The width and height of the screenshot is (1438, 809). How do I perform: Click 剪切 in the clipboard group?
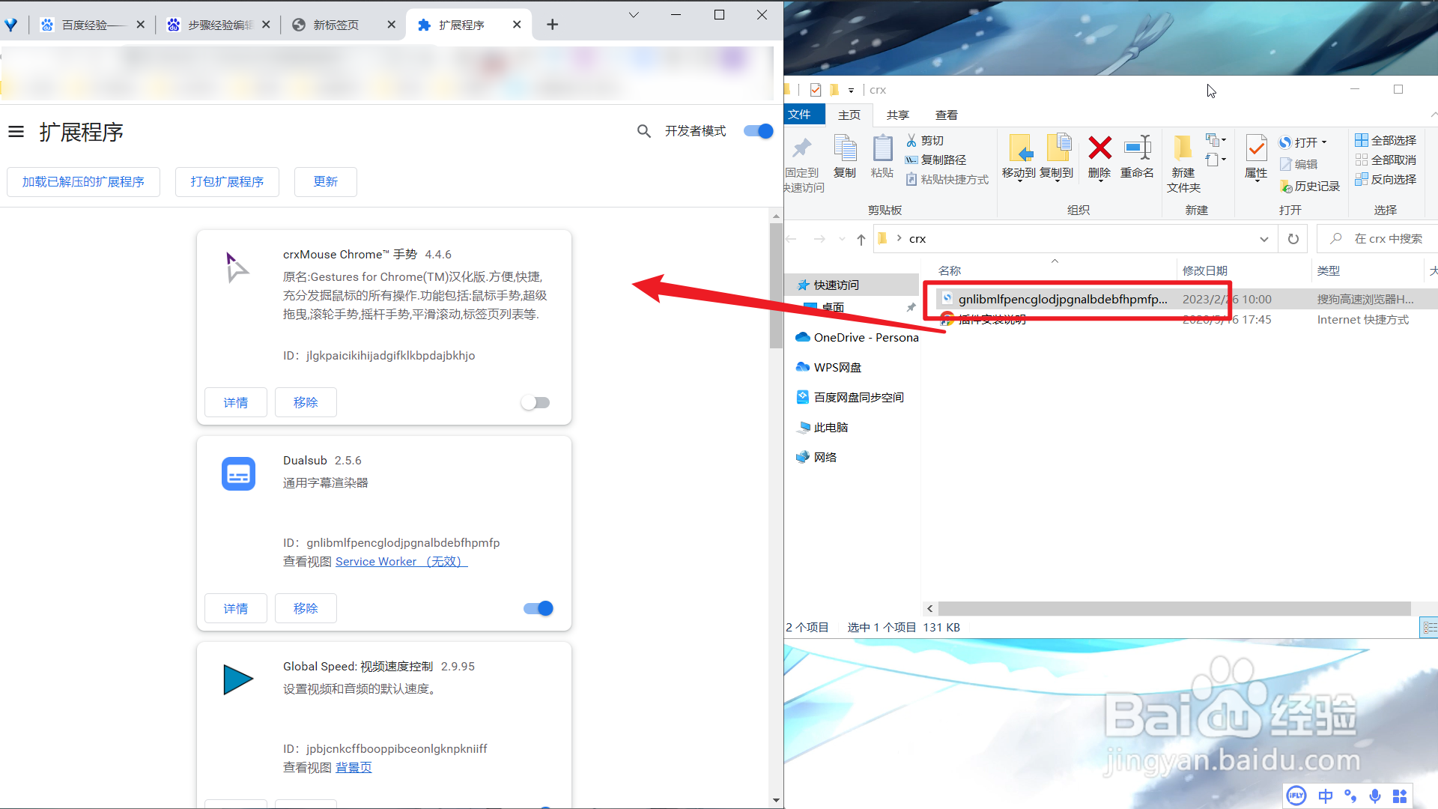point(925,141)
